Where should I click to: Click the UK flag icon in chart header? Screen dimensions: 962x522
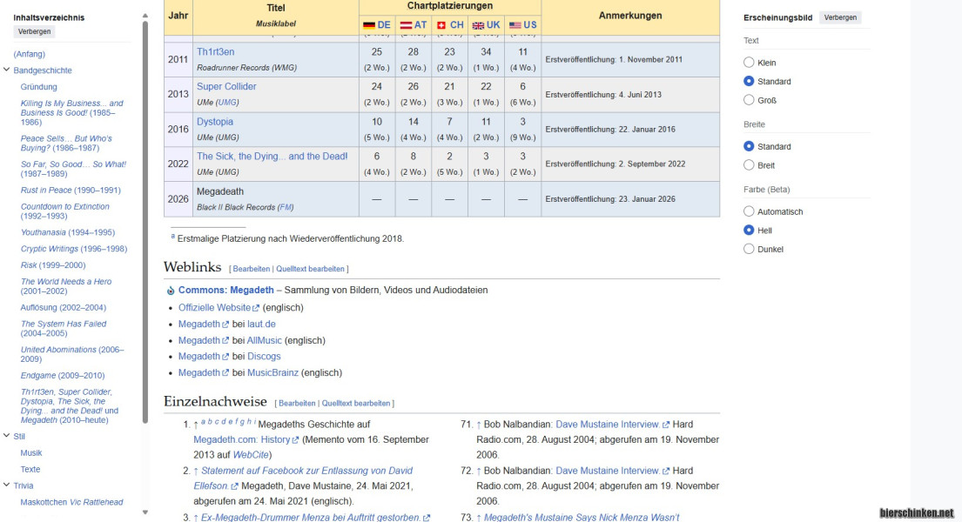[x=478, y=25]
